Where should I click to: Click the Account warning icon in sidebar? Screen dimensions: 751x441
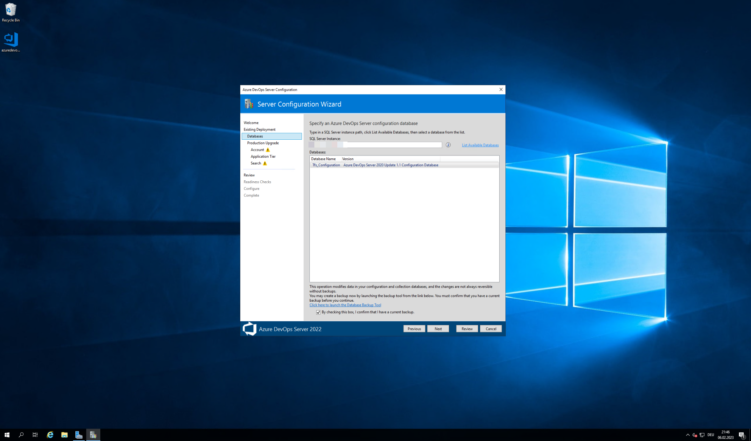tap(268, 150)
